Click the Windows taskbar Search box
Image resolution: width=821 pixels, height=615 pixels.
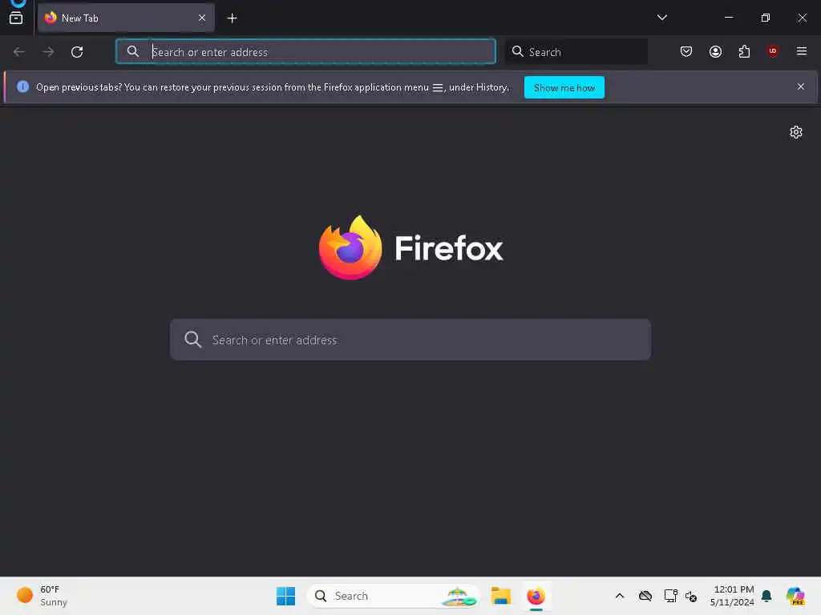point(394,596)
